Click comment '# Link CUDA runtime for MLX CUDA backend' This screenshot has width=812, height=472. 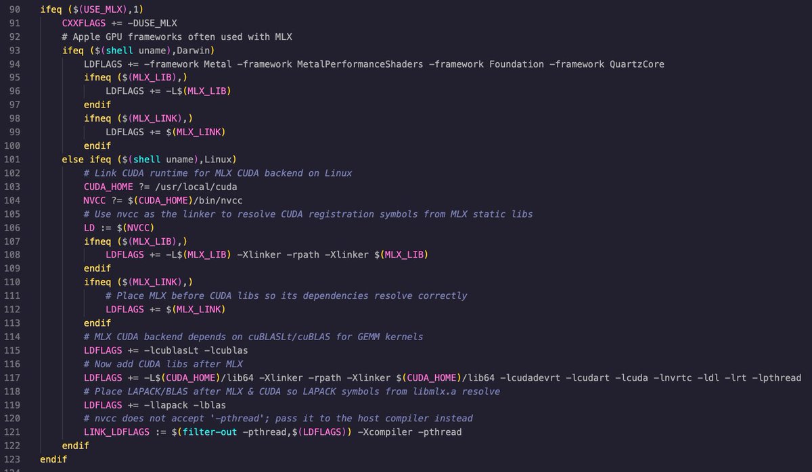[x=218, y=173]
